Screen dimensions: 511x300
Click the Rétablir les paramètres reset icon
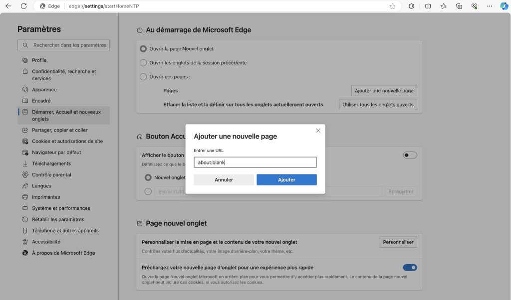coord(25,219)
